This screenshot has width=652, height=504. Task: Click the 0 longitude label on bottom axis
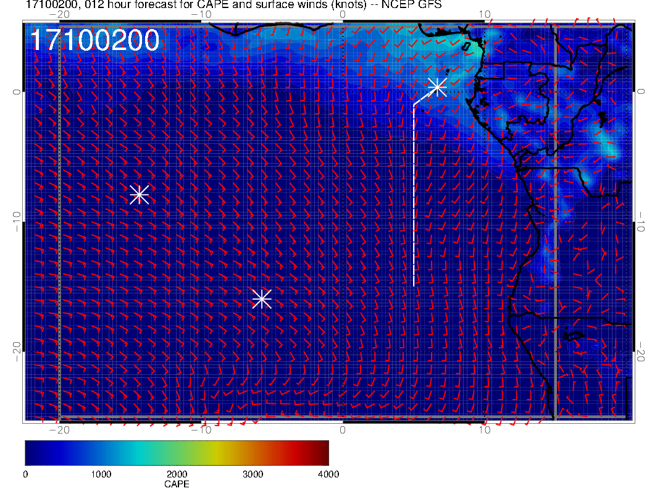[x=343, y=430]
